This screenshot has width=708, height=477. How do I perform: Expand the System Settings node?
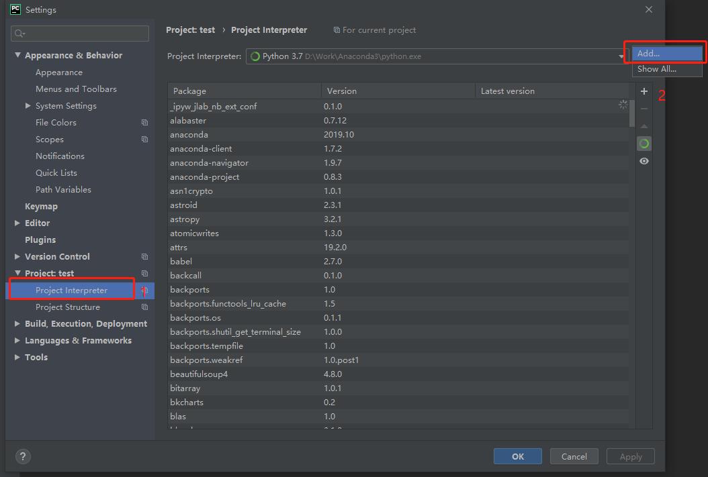28,105
